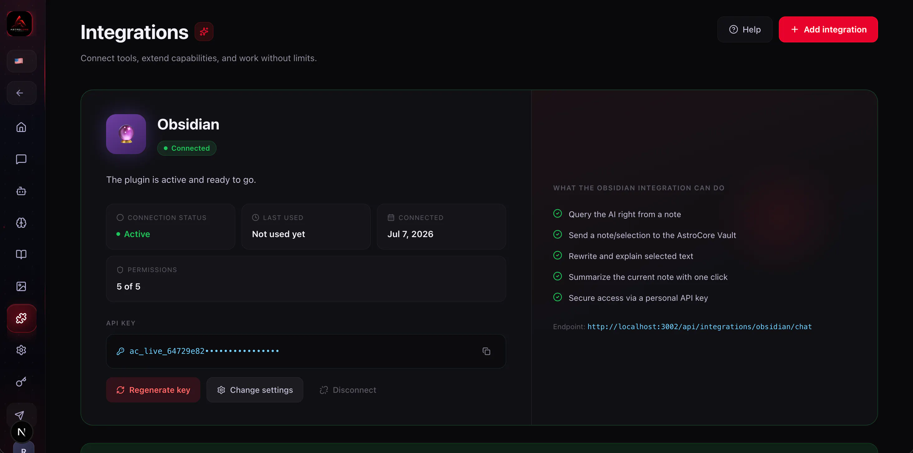Open the localhost obsidian chat endpoint link
Image resolution: width=913 pixels, height=453 pixels.
(x=699, y=326)
